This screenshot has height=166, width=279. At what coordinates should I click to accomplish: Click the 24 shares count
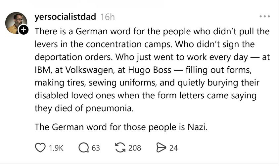coord(173,148)
